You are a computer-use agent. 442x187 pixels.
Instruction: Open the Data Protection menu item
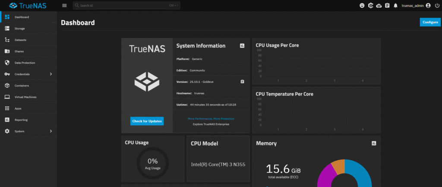pos(29,63)
